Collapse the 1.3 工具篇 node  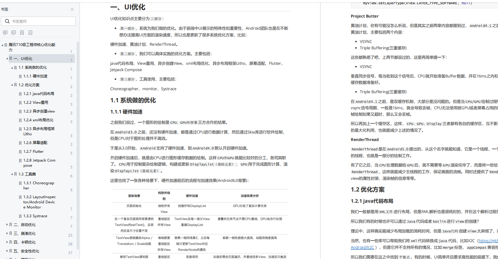pos(12,174)
